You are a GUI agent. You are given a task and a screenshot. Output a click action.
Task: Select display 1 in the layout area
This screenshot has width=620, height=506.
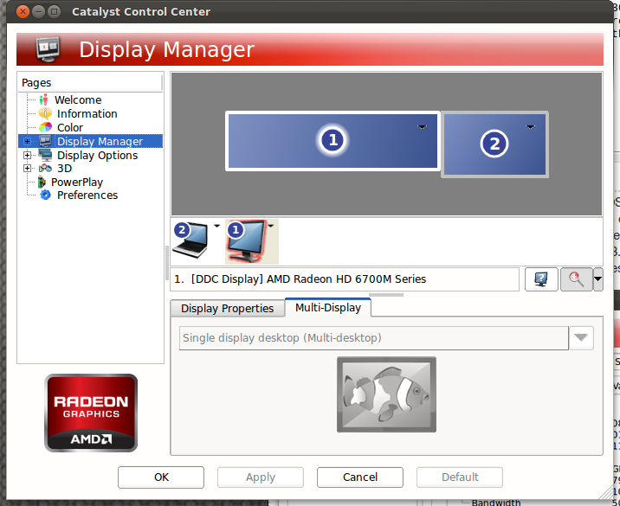[x=333, y=141]
